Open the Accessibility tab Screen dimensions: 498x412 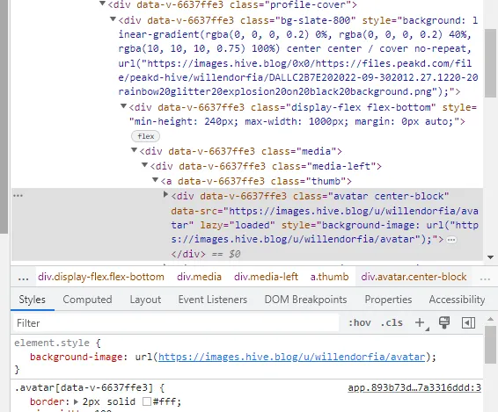pos(457,300)
